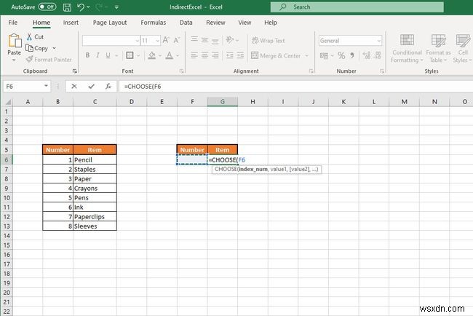Click the Orientation text-angle icon
473x316 pixels.
pos(230,40)
